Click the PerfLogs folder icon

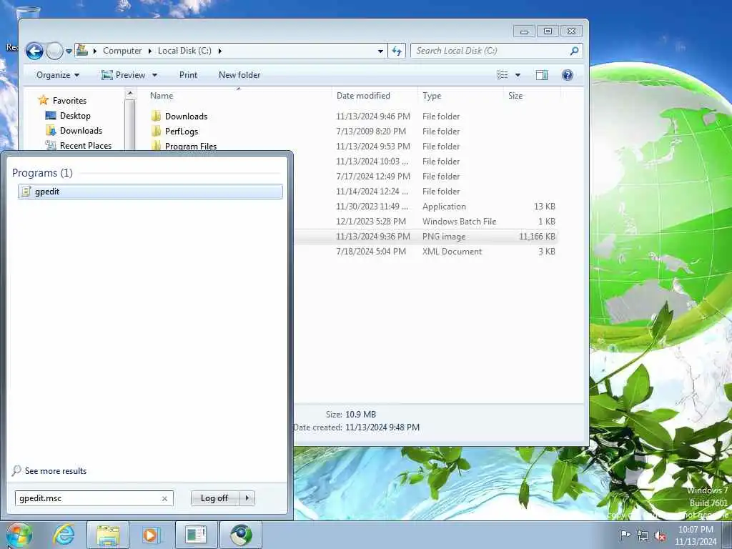[x=156, y=132]
